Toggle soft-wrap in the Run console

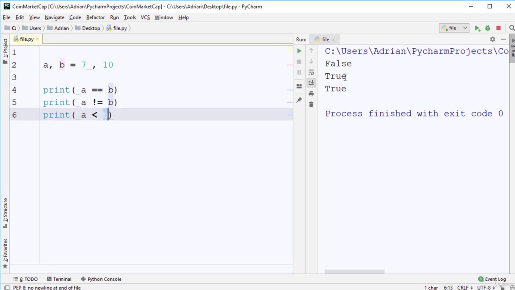click(311, 72)
